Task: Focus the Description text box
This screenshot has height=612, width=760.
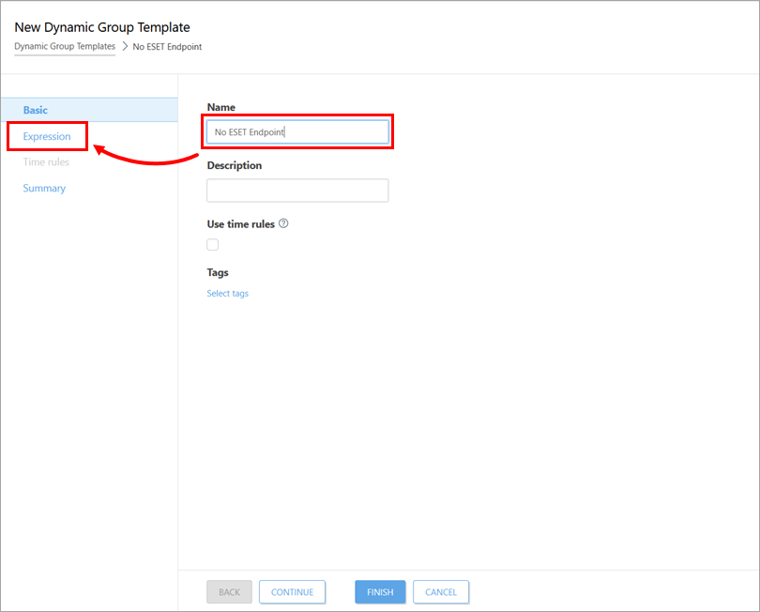Action: (297, 191)
